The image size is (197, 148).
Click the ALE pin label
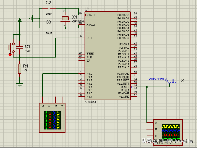pos(89,58)
